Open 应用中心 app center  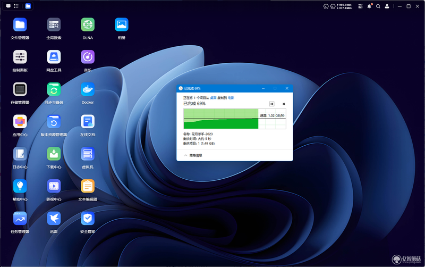(x=20, y=122)
